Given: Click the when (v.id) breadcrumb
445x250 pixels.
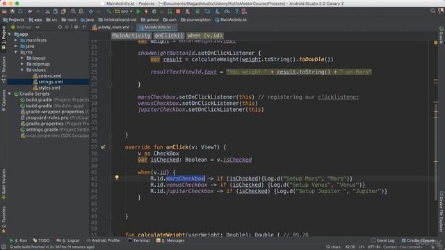Looking at the screenshot, I should pos(204,35).
